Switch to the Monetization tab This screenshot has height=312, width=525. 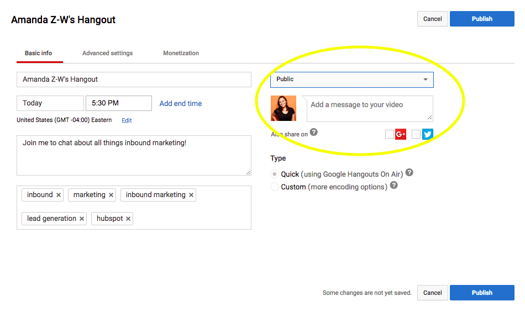pos(181,53)
